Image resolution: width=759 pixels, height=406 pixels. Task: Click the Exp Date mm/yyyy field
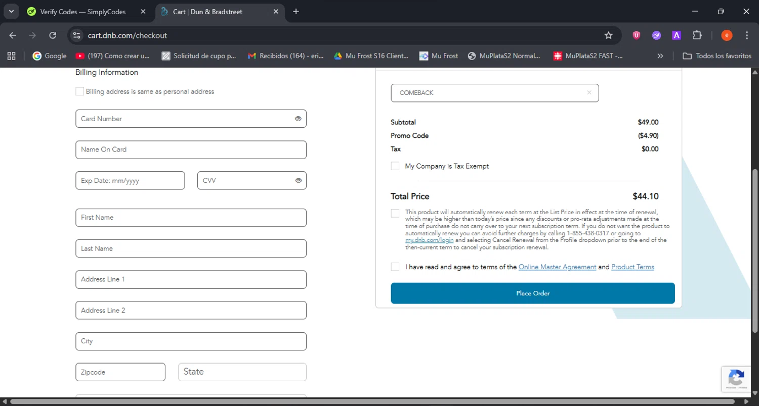pos(130,181)
